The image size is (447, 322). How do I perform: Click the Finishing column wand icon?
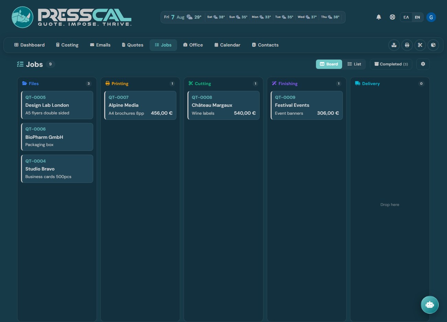click(x=274, y=83)
